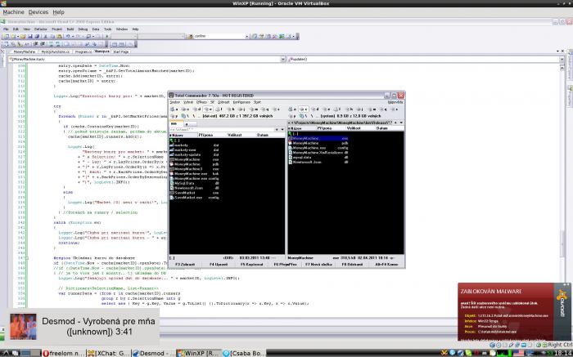Select drive f in left Total Commander panel
Image resolution: width=573 pixels, height=357 pixels.
pos(219,109)
